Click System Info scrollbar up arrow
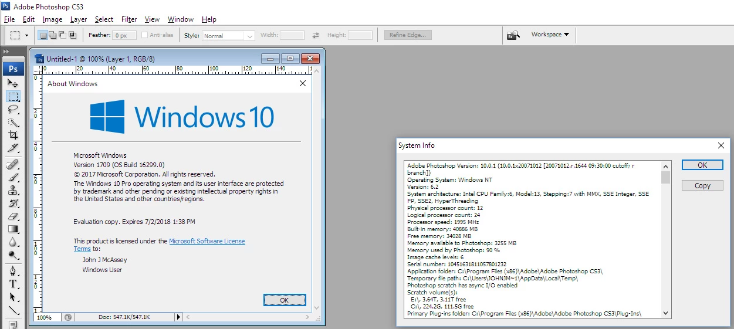 pos(665,167)
